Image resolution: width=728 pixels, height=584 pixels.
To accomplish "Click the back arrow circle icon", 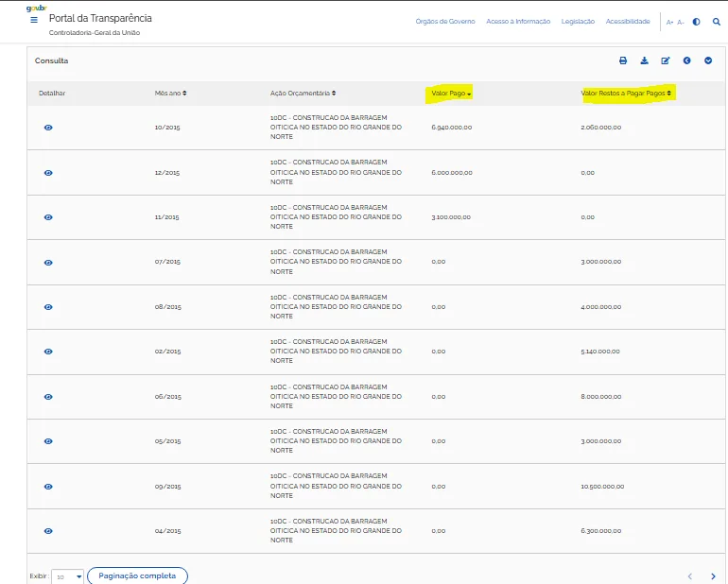I will (x=686, y=60).
